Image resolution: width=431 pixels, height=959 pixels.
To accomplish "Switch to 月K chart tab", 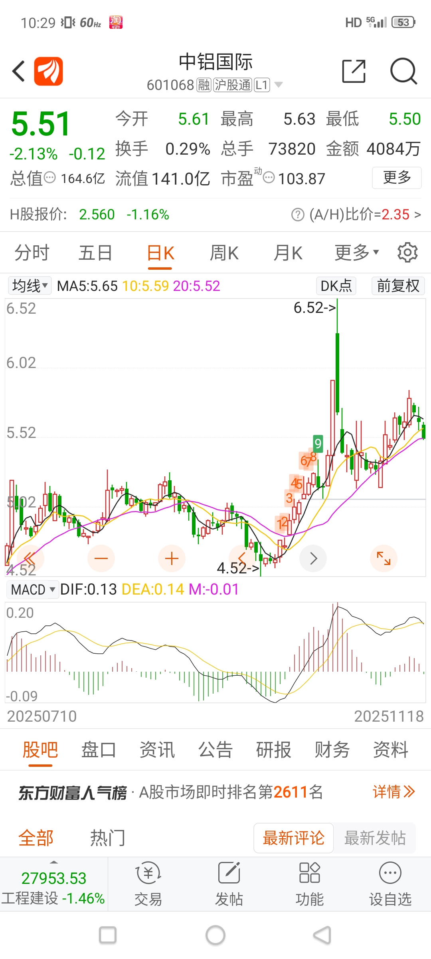I will [288, 253].
